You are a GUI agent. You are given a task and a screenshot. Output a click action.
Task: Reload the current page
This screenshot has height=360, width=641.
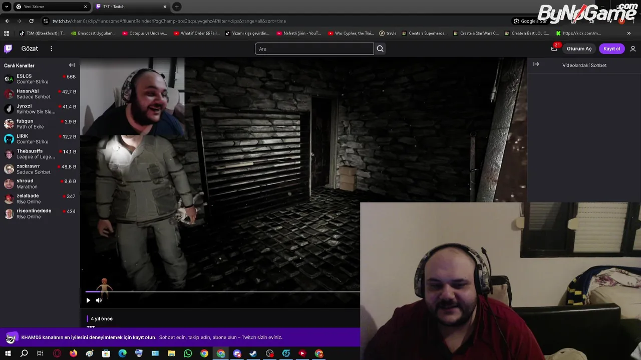pos(31,21)
